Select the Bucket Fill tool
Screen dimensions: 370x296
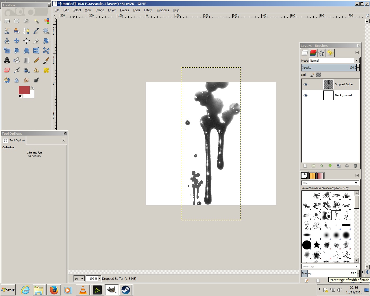[17, 60]
